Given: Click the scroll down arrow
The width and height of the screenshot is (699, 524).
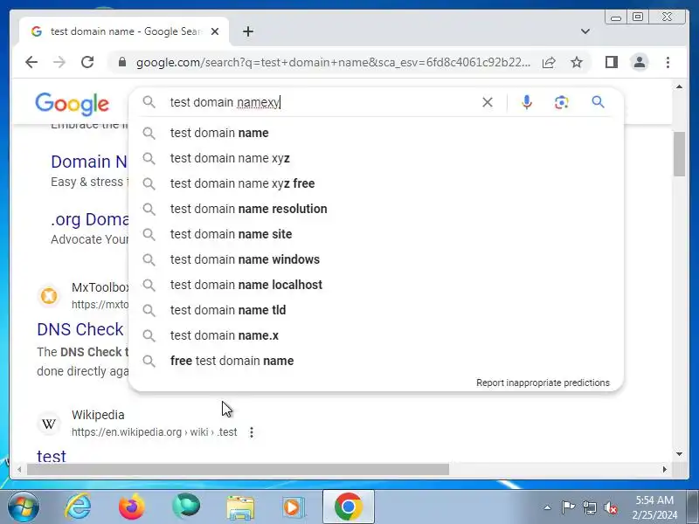Looking at the screenshot, I should [679, 454].
